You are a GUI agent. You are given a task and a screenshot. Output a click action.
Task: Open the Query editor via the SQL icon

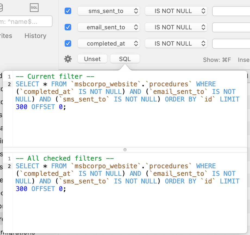[34, 8]
